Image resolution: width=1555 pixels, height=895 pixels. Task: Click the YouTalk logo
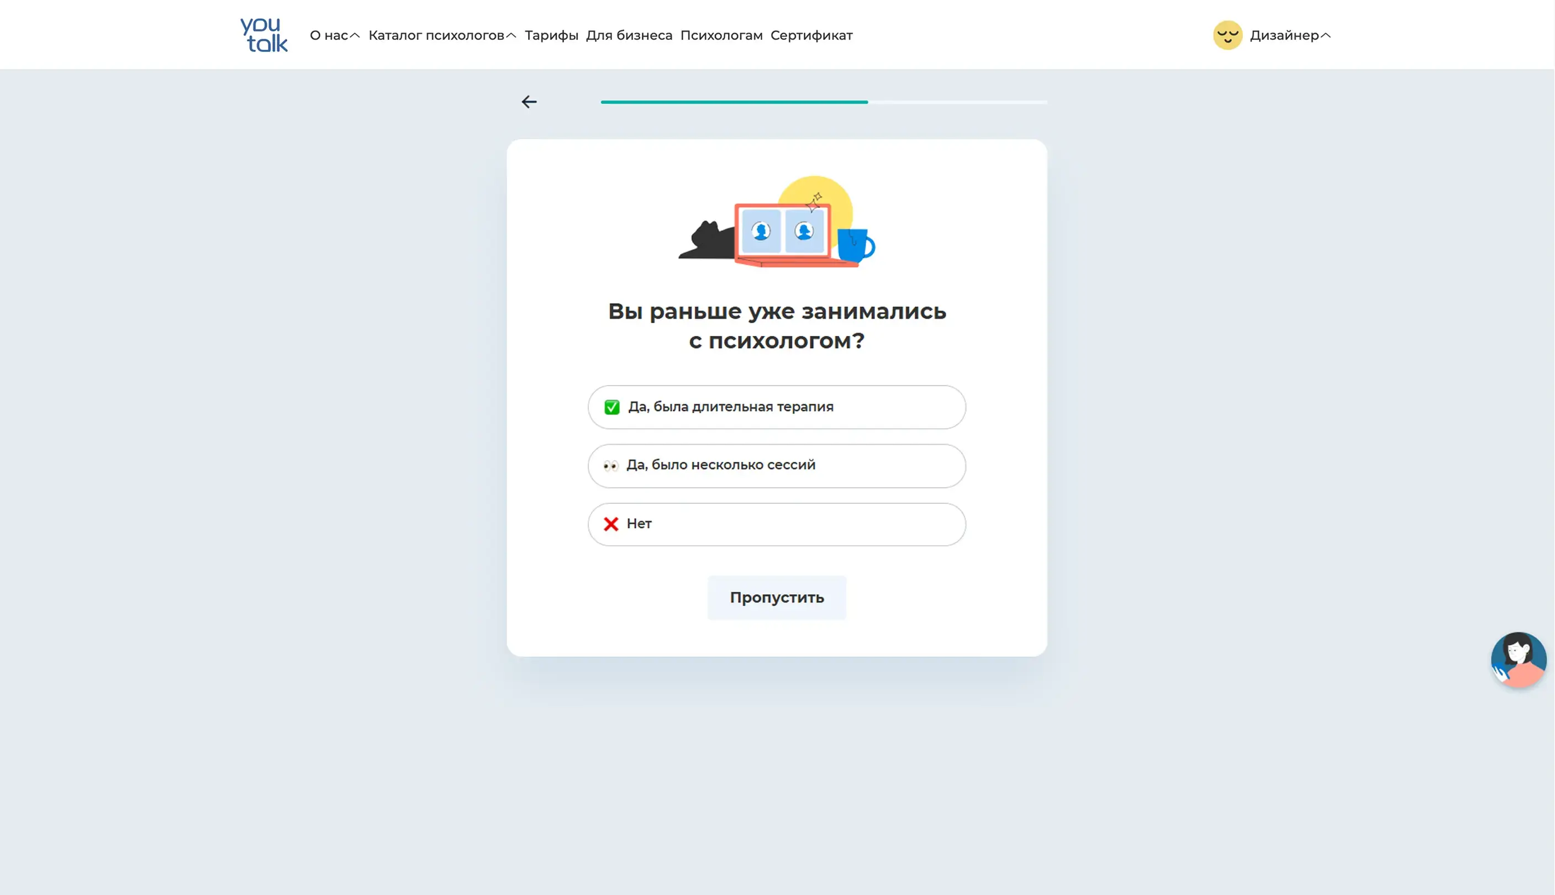(263, 35)
